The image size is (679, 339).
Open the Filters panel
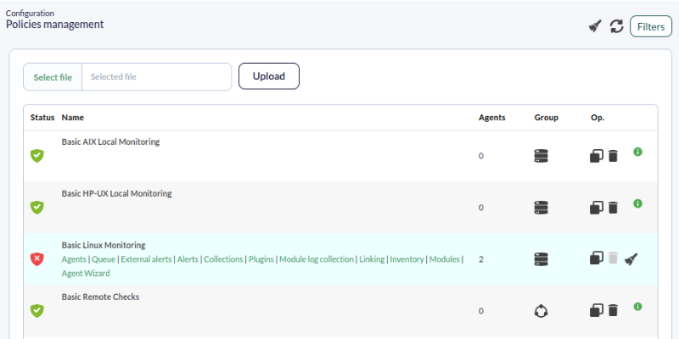(651, 26)
